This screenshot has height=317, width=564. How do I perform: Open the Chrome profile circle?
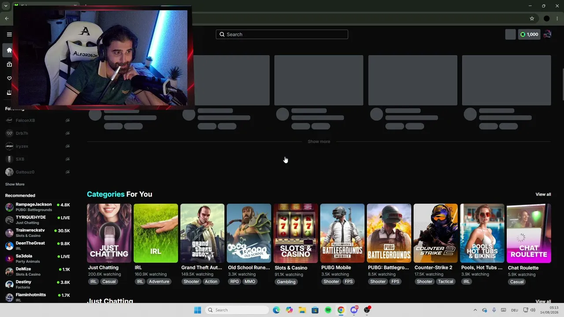coord(547,18)
